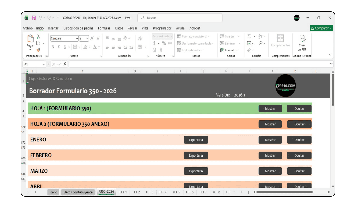Expand the font size dropdown
The height and width of the screenshot is (208, 356).
87,39
